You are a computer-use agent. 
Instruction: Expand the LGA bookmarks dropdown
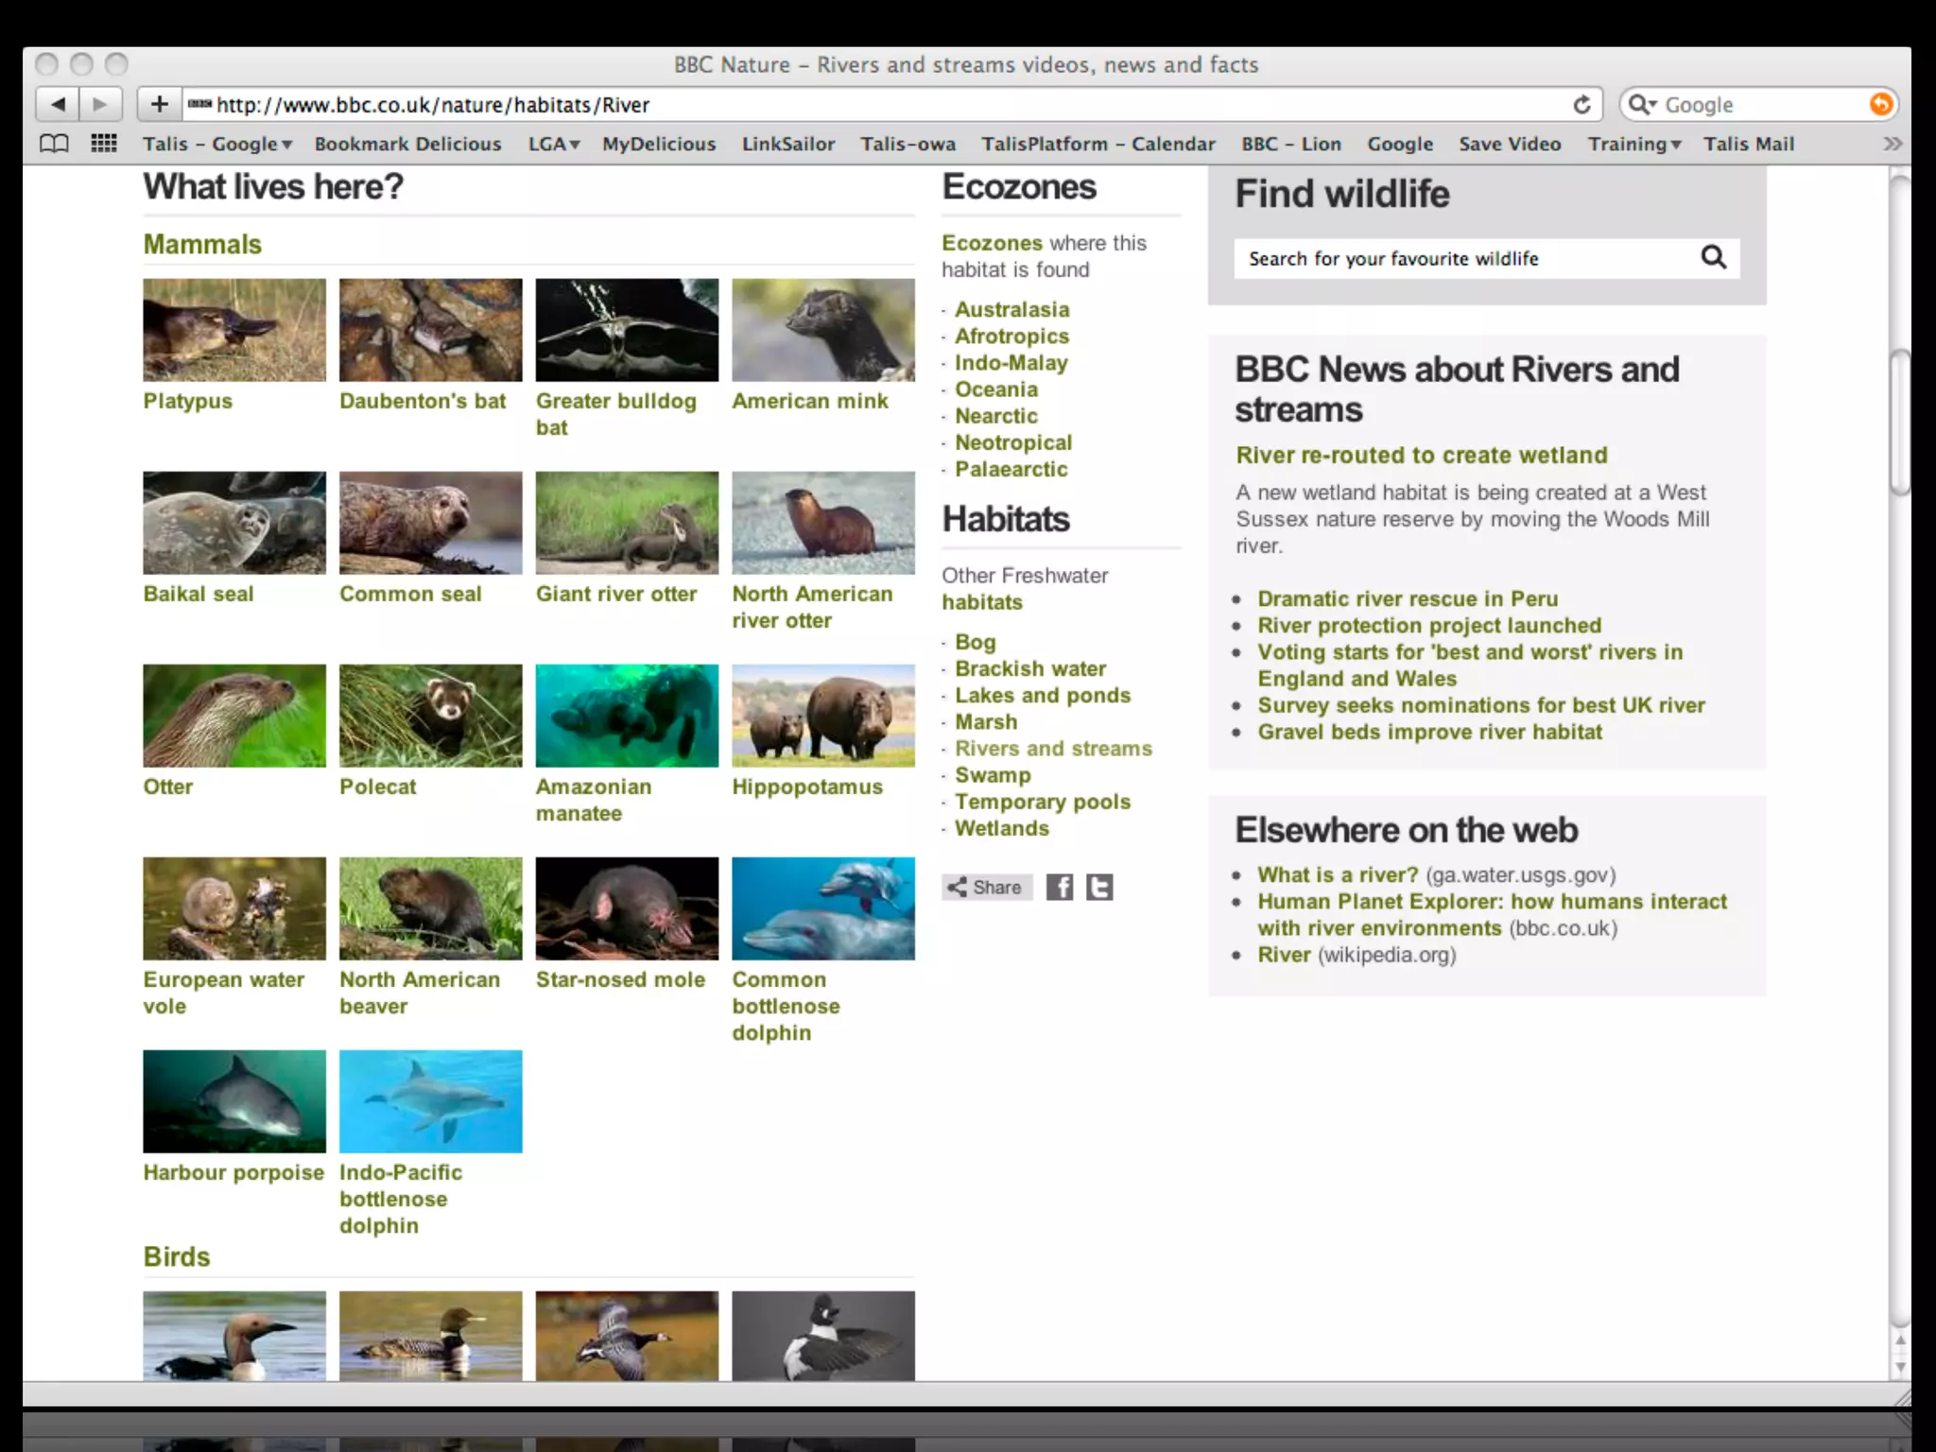pos(554,144)
